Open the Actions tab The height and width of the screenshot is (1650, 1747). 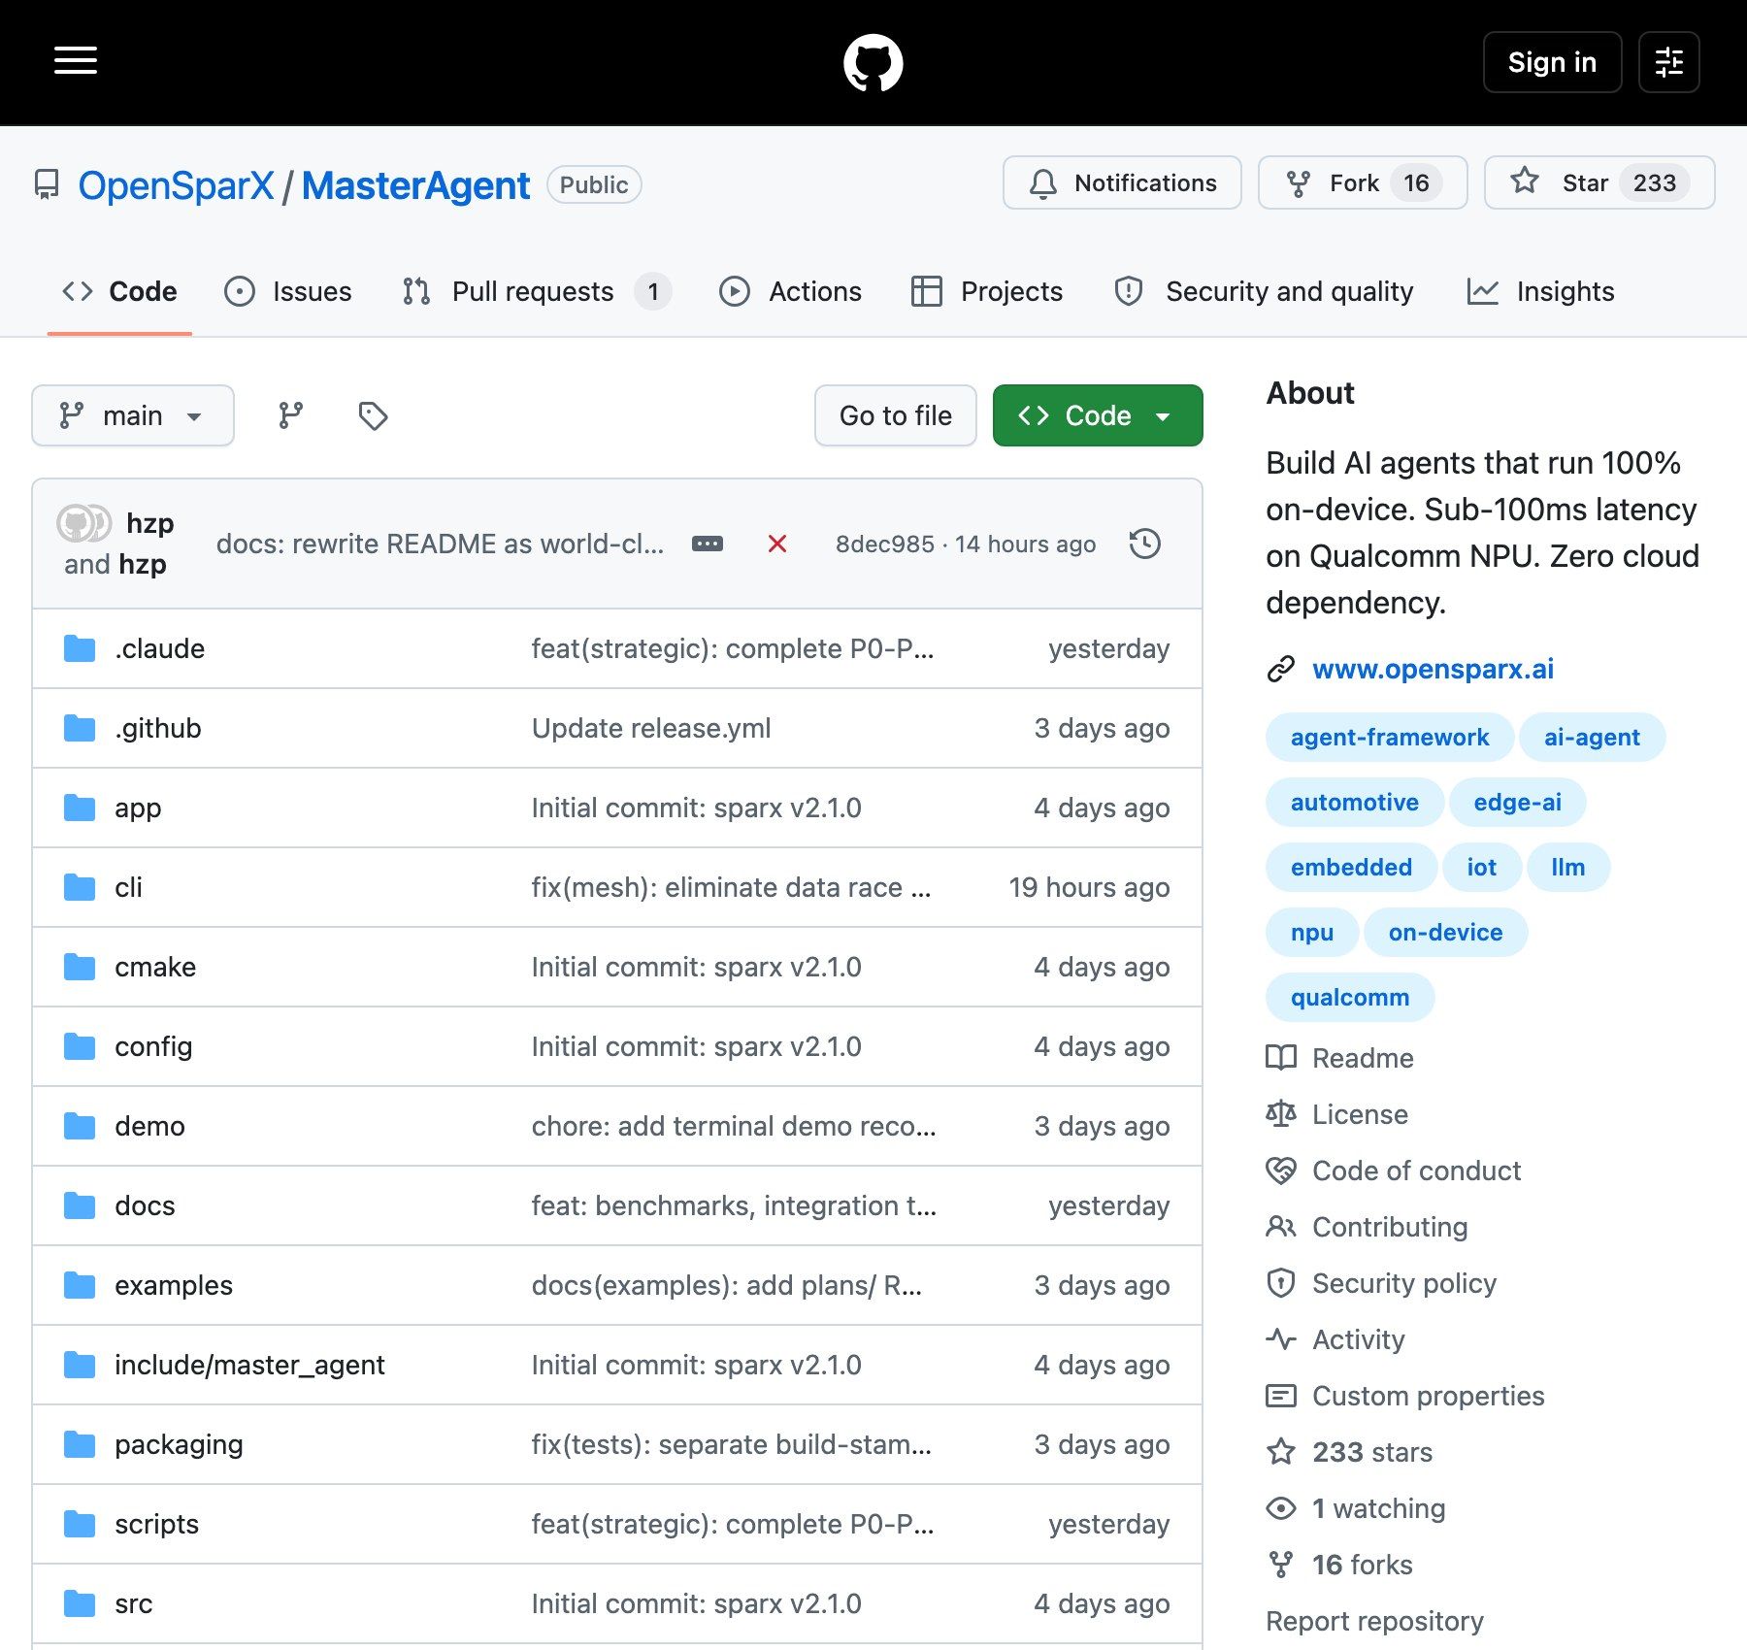tap(790, 291)
